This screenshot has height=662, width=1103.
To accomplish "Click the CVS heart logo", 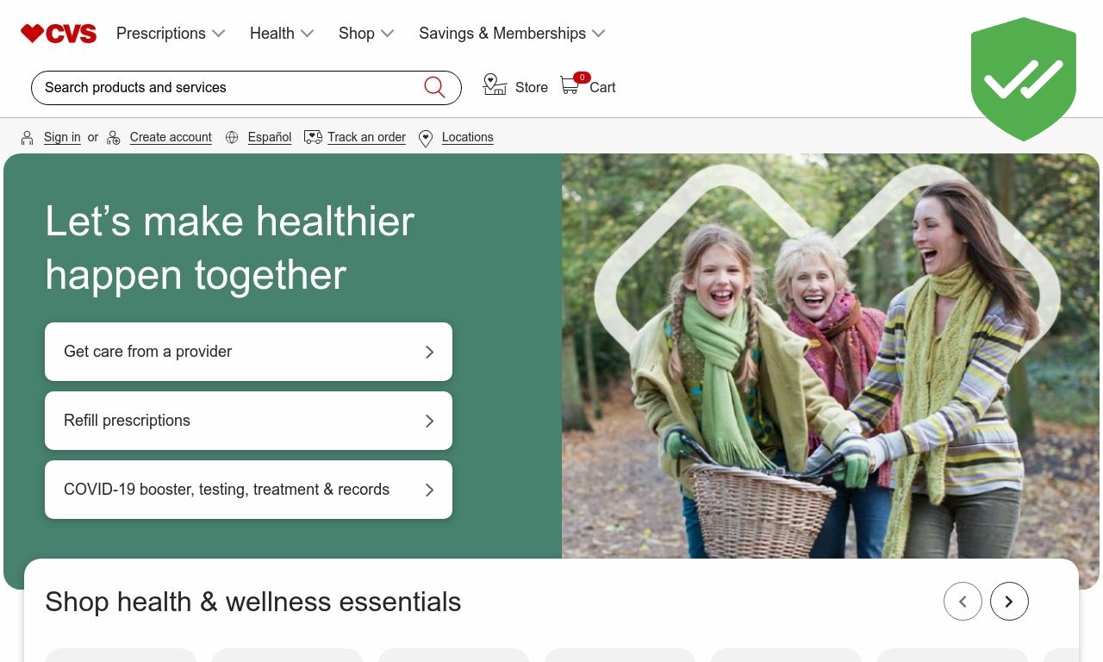I will (59, 34).
